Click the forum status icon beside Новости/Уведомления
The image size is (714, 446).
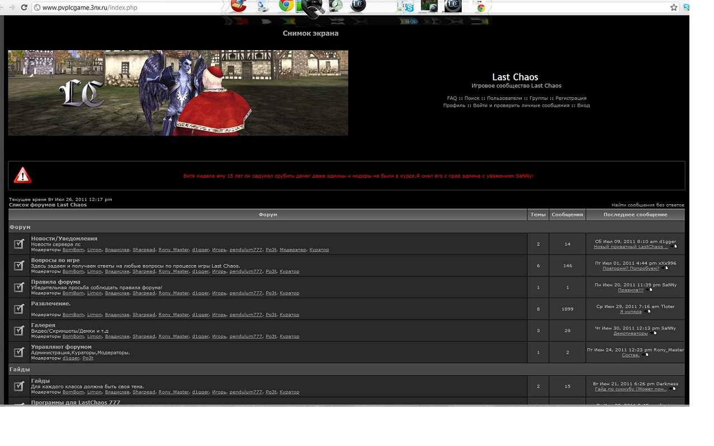click(19, 244)
